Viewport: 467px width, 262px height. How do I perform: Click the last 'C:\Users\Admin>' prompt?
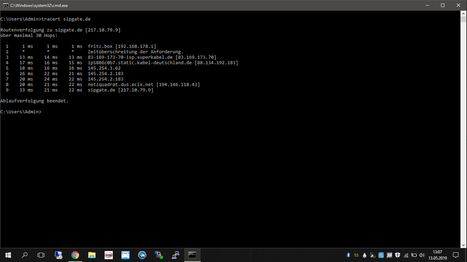(x=21, y=112)
